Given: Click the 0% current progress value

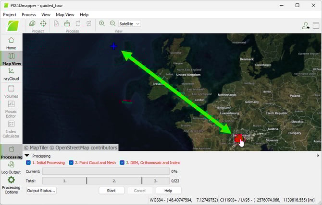Looking at the screenshot, I should click(x=174, y=171).
